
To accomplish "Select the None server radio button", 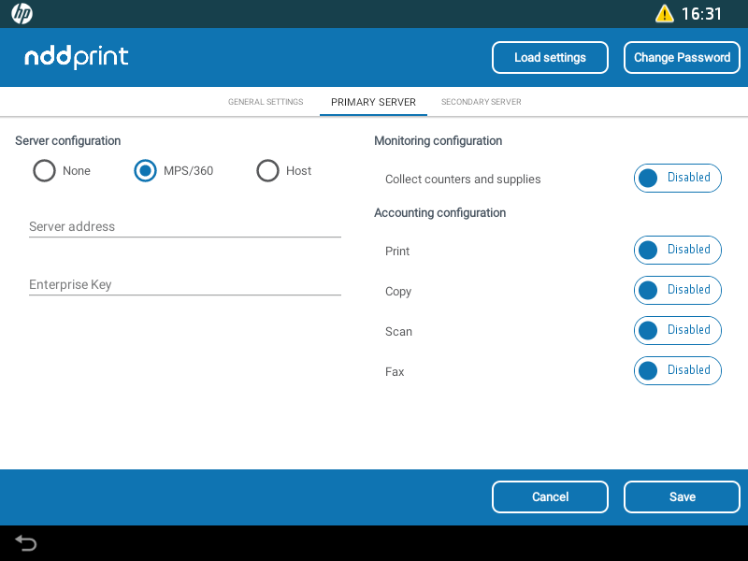I will [44, 171].
